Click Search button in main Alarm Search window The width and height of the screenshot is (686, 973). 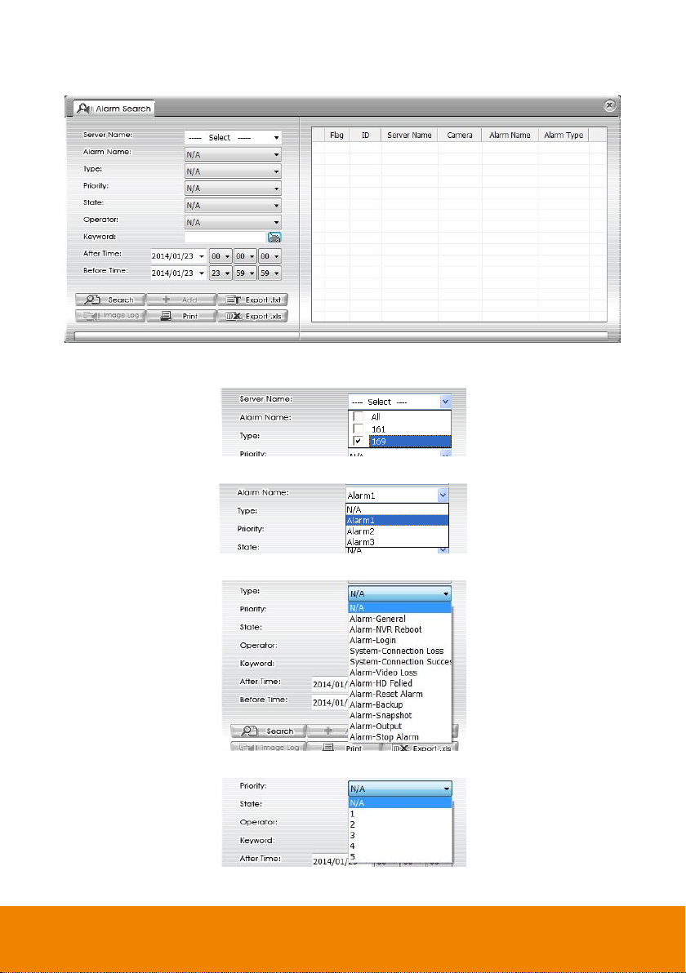point(110,300)
